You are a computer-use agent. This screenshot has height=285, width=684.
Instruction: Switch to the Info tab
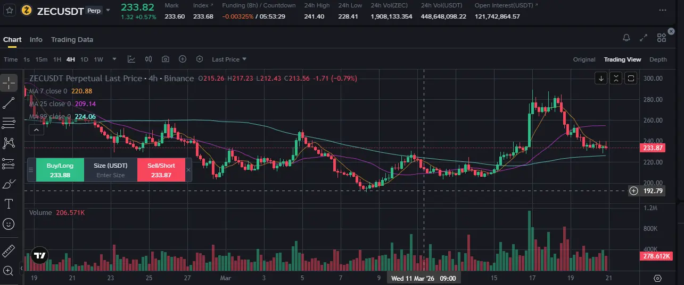tap(36, 40)
